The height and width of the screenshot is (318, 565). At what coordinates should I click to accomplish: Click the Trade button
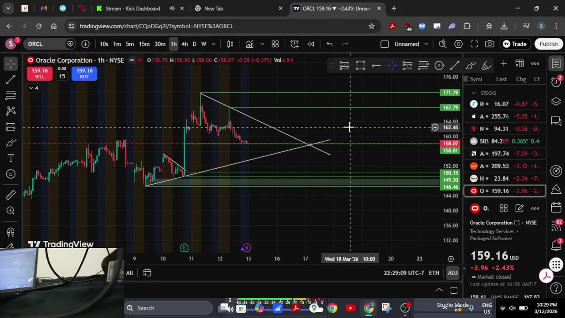515,44
